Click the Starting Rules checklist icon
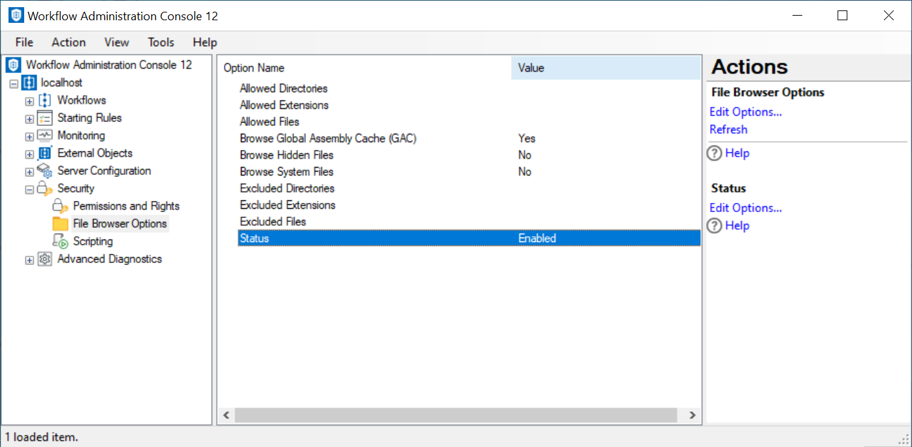 [x=44, y=118]
